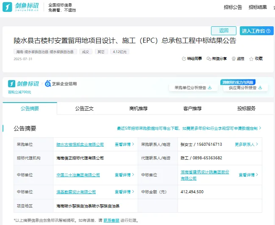Expand 查看详情 for 陵水古楼恒邦实业有限公司

(x=133, y=144)
